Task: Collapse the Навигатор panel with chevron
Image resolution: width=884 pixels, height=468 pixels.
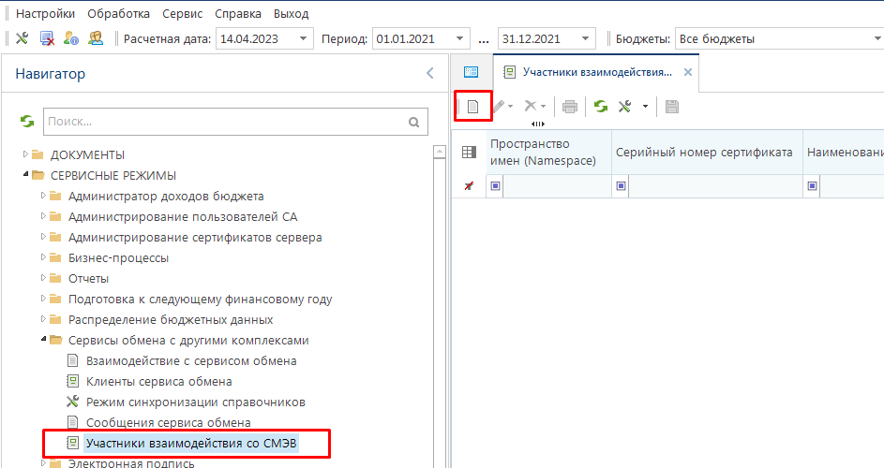Action: tap(430, 73)
